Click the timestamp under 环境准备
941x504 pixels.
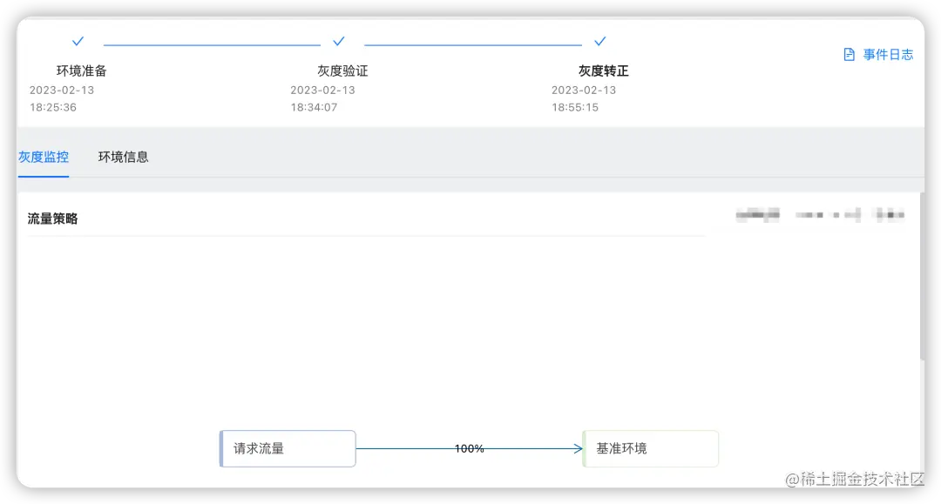61,98
